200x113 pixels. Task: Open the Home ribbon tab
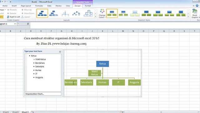click(5, 6)
